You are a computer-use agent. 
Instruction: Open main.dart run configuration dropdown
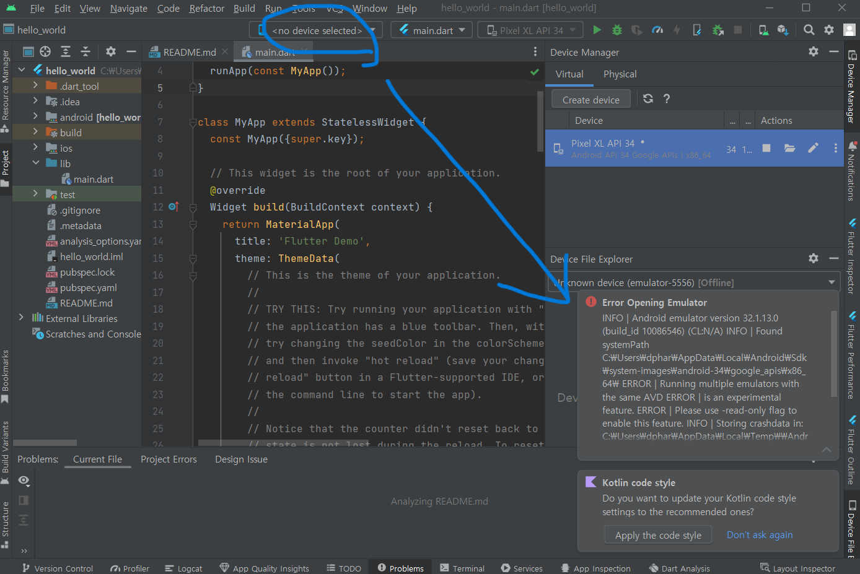[x=432, y=30]
